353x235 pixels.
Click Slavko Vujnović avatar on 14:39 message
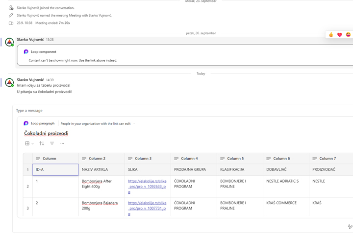point(9,83)
